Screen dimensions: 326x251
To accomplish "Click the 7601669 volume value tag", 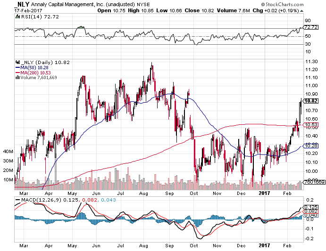I will coord(314,182).
